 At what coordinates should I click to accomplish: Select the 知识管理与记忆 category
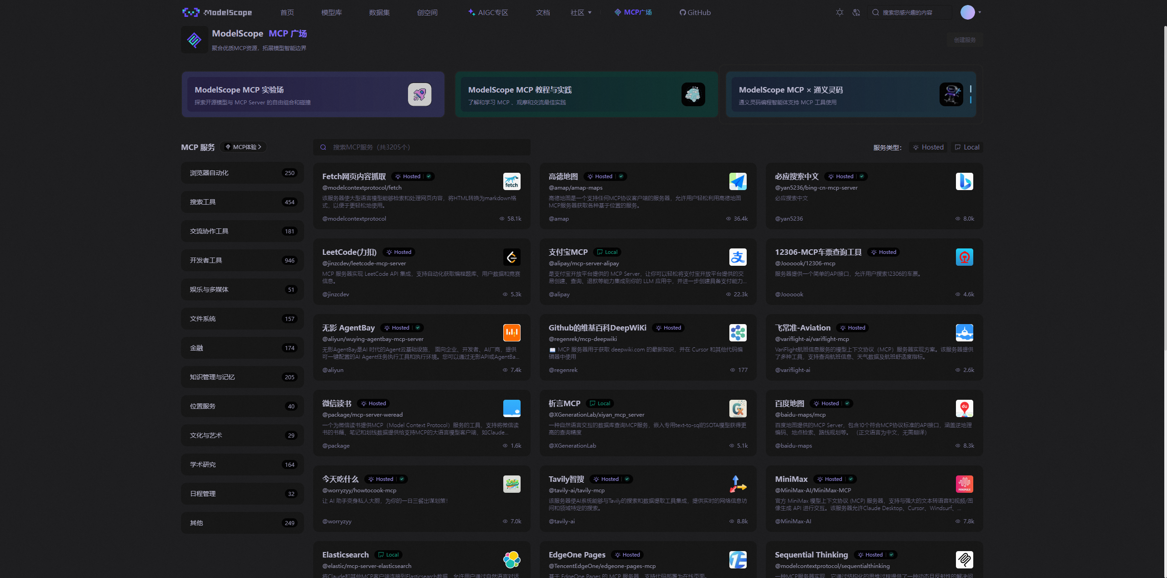(x=243, y=377)
